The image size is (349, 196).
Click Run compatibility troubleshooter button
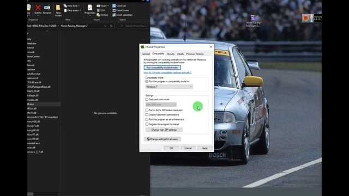coord(163,68)
